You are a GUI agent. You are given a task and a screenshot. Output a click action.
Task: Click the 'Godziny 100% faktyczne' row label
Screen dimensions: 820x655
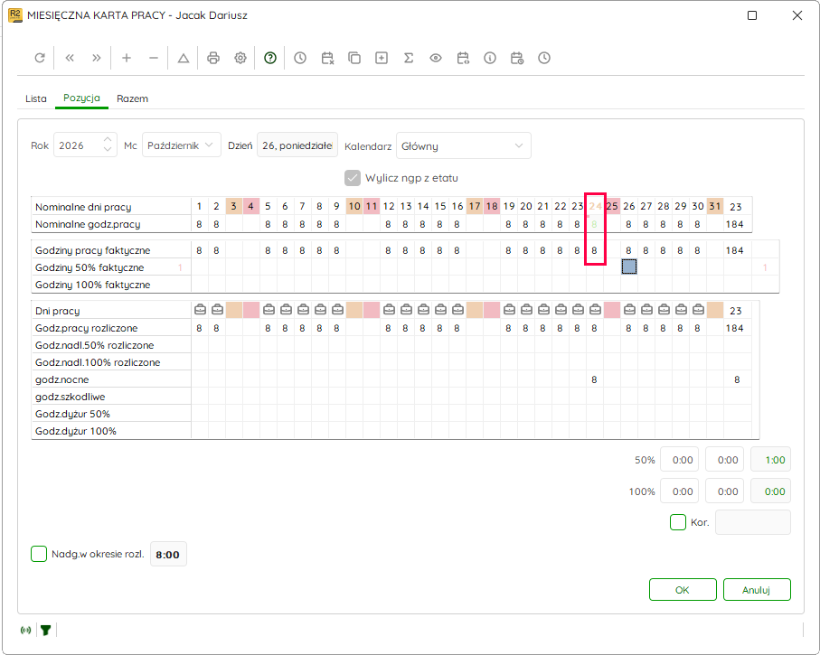point(92,285)
